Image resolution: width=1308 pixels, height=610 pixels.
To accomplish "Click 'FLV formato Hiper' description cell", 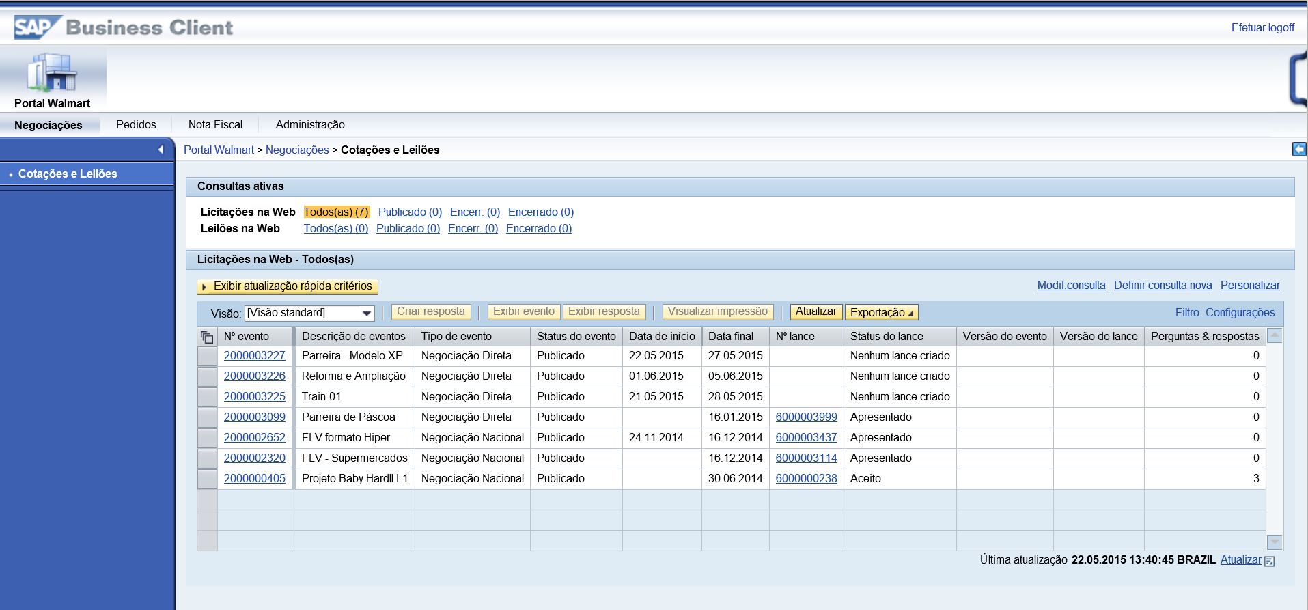I will coord(354,437).
